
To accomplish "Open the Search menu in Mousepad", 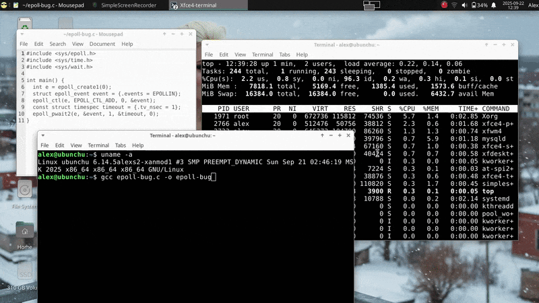I will (x=57, y=44).
